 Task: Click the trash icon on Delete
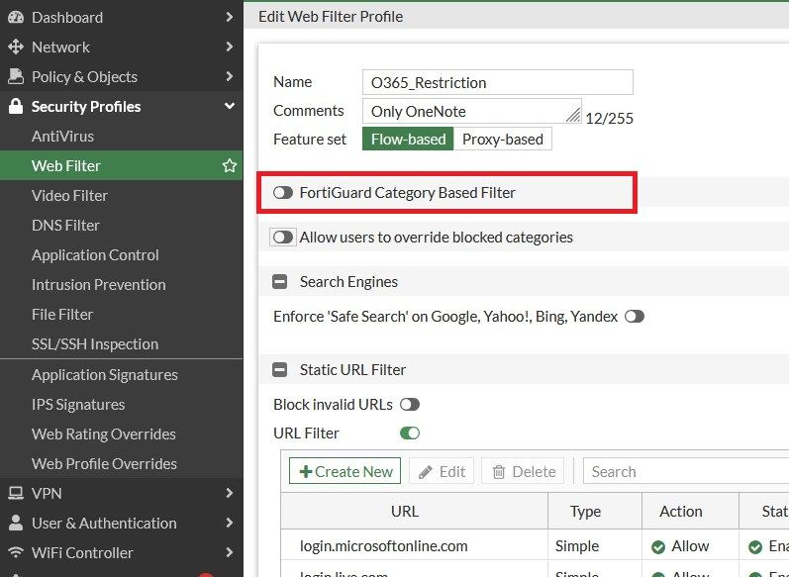coord(499,472)
